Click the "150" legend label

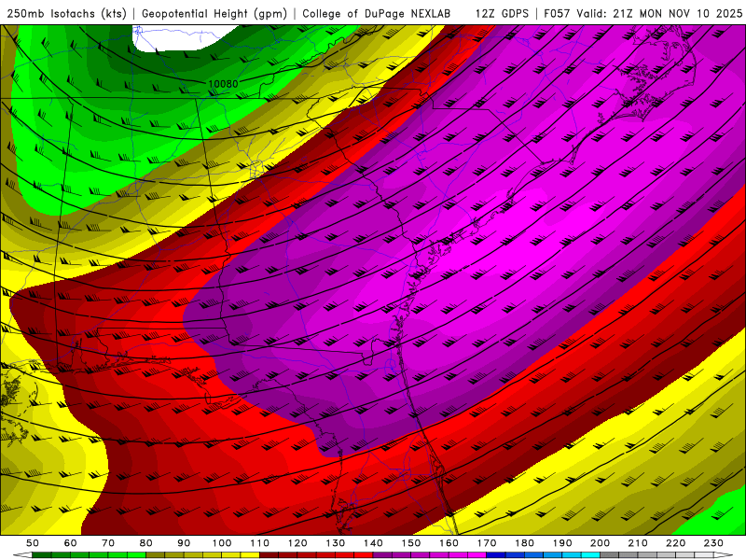point(411,543)
